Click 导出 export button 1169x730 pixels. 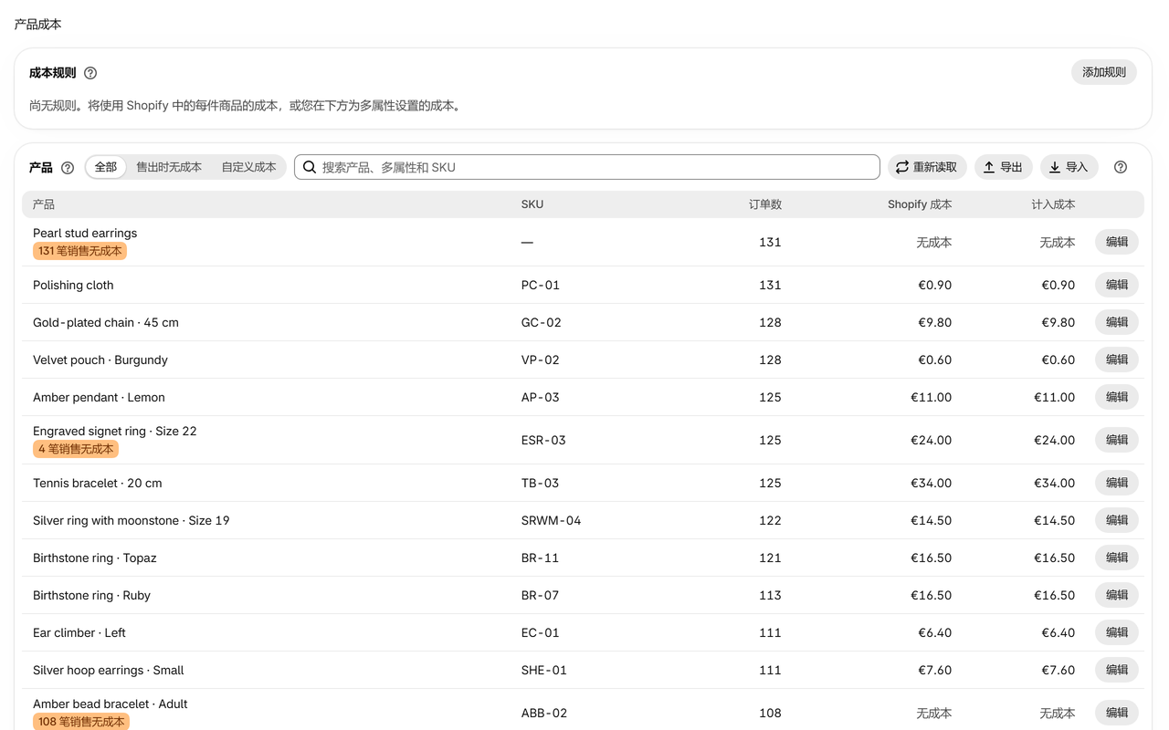click(1003, 167)
